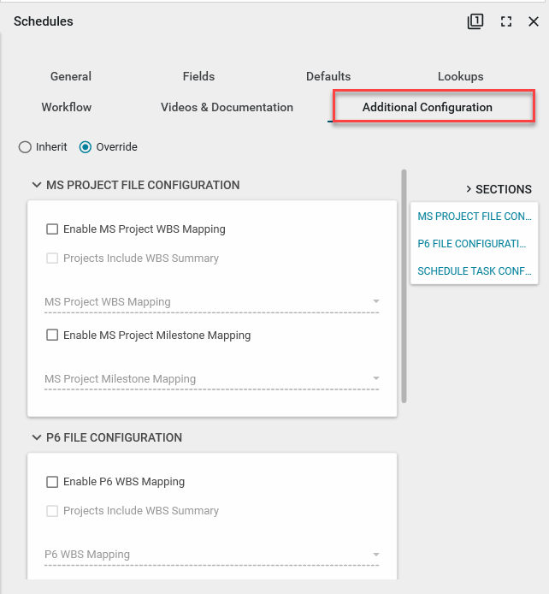The width and height of the screenshot is (549, 594).
Task: Go to the Videos & Documentation tab
Action: pos(227,107)
